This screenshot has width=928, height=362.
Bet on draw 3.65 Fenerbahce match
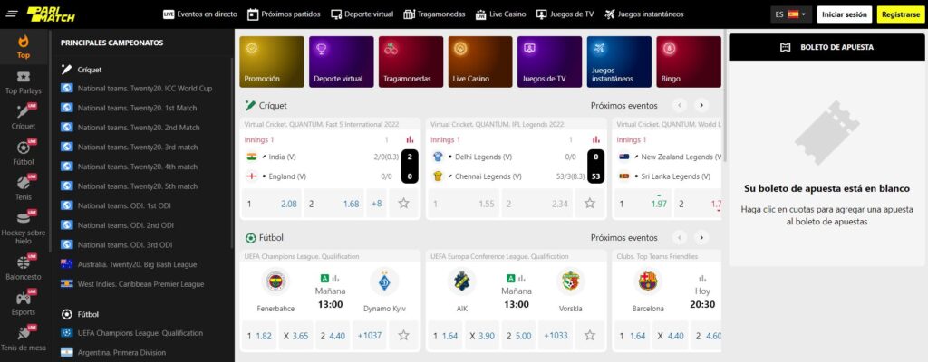tap(296, 336)
